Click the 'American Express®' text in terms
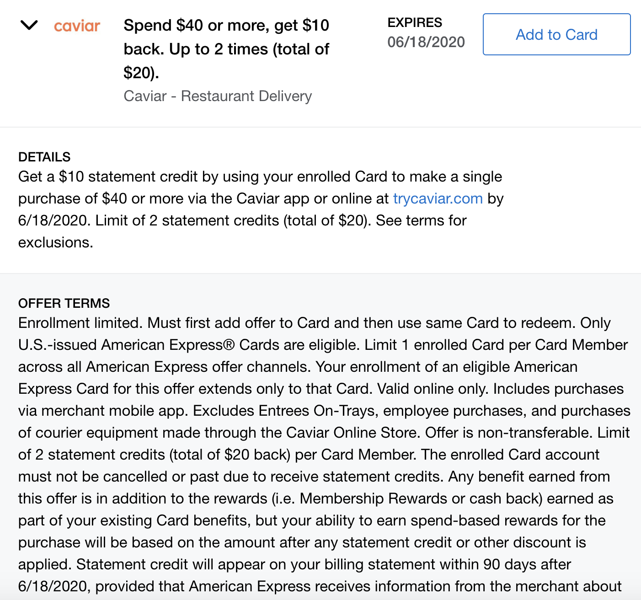 click(x=168, y=345)
